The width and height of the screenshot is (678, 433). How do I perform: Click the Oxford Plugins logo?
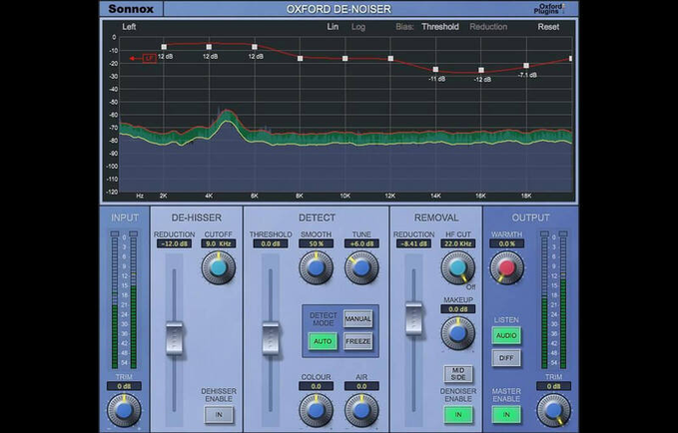click(x=549, y=9)
